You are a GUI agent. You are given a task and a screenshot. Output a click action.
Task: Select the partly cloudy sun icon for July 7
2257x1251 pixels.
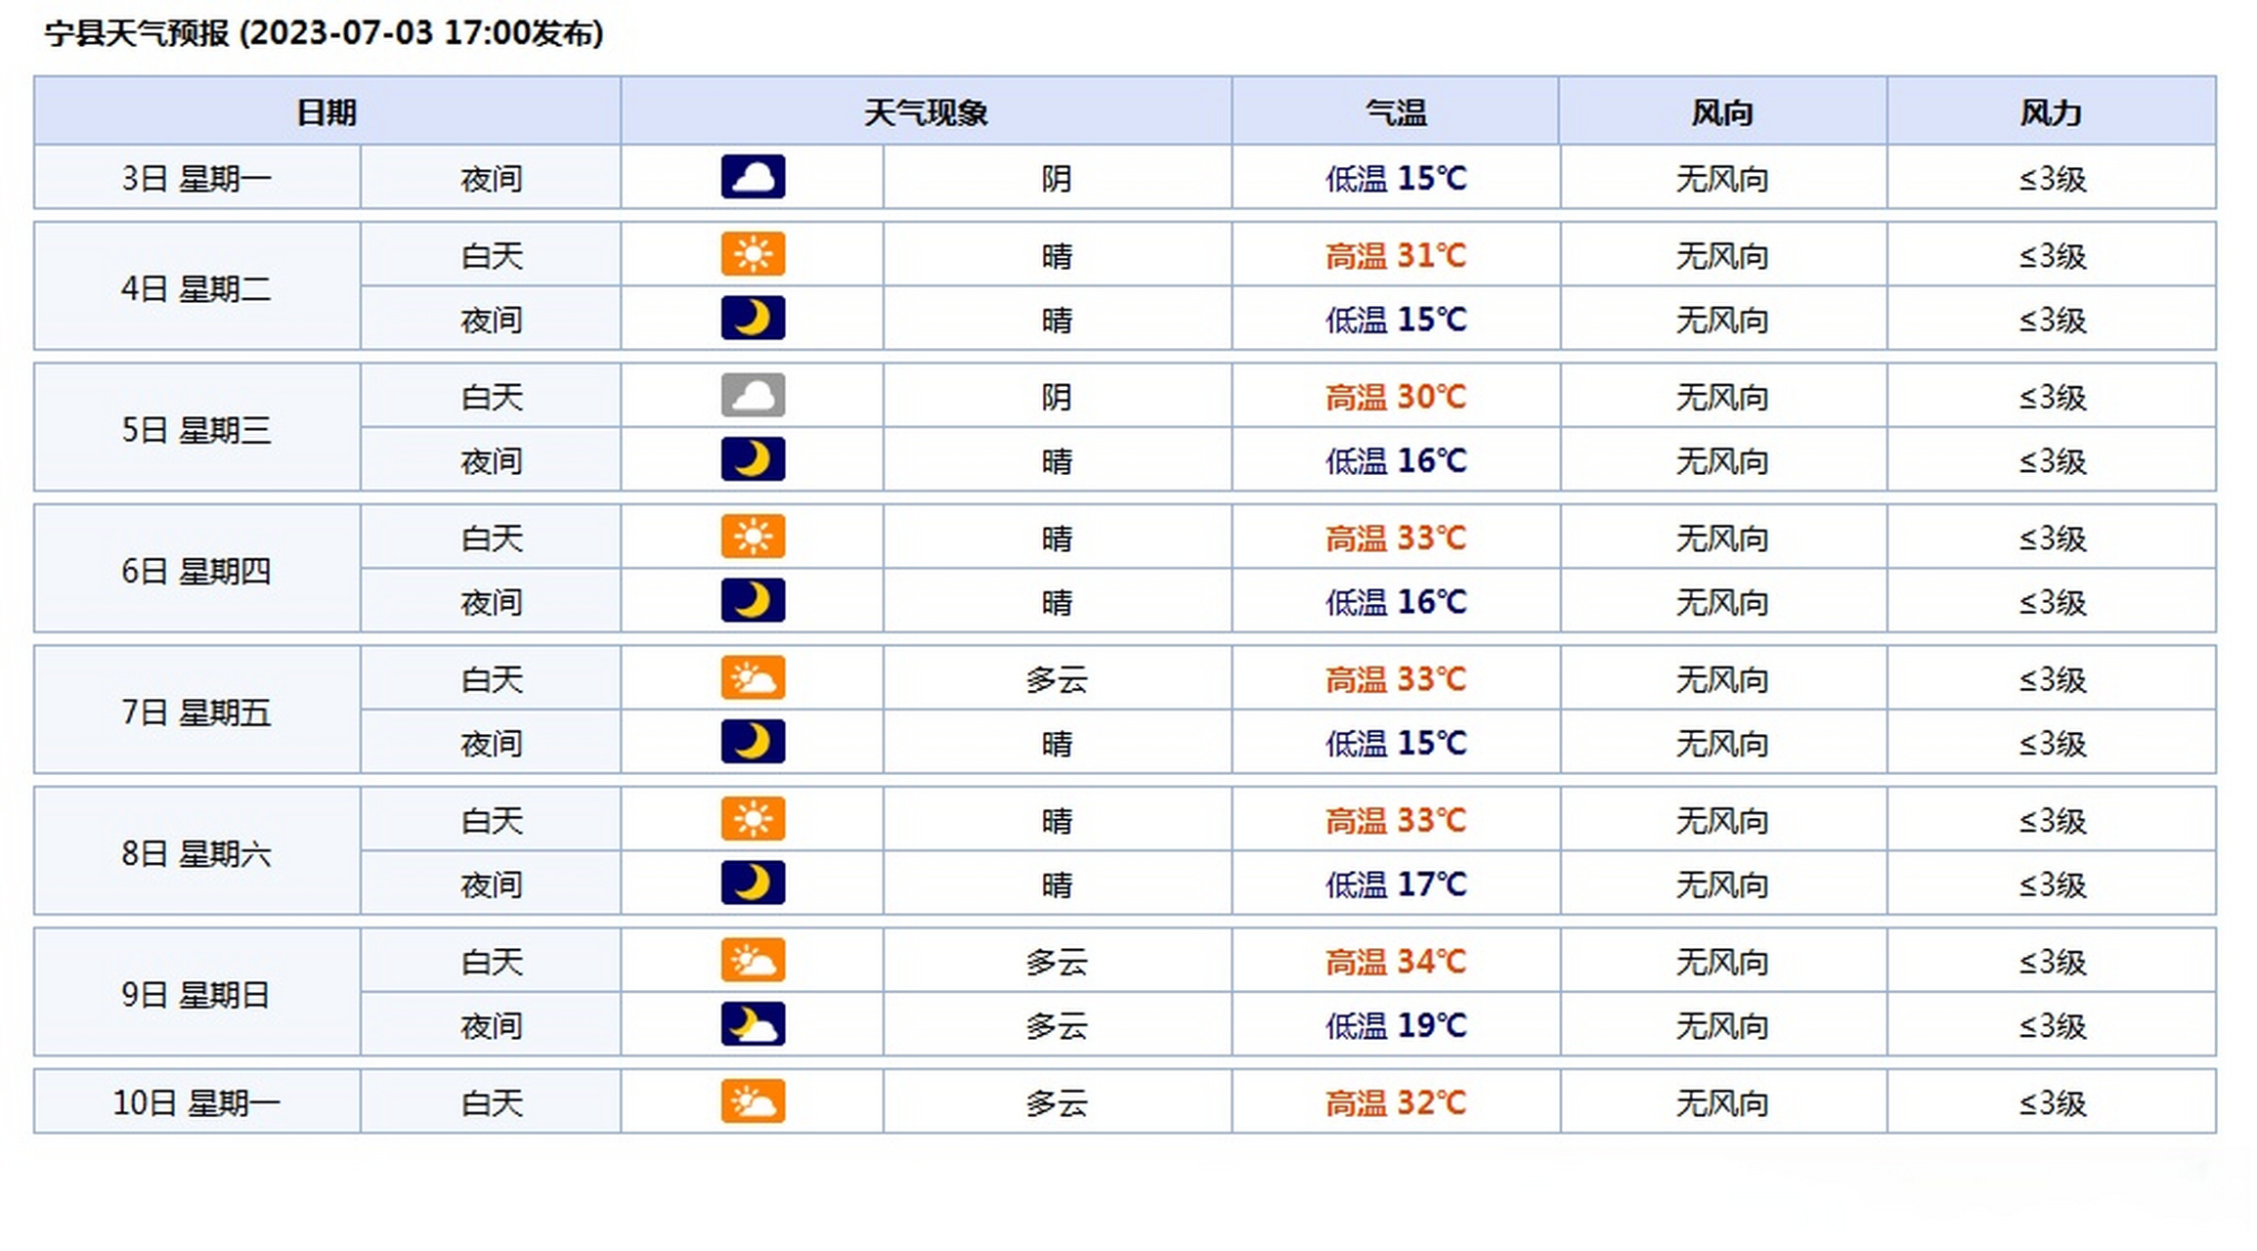[753, 678]
